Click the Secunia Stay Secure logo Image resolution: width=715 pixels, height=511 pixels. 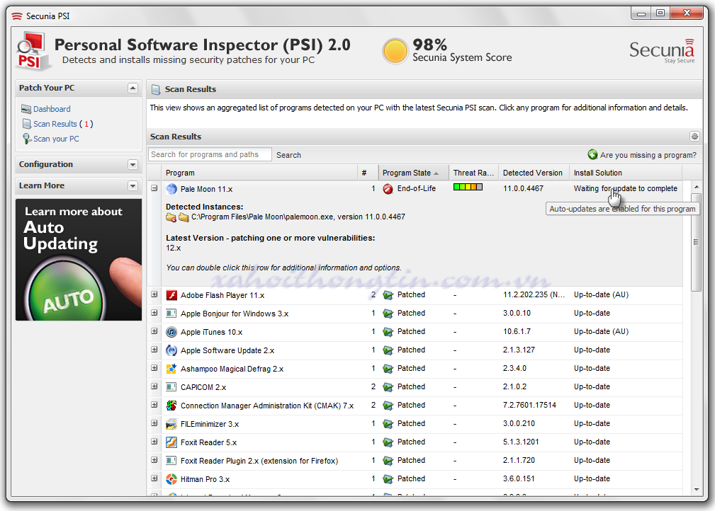(662, 51)
